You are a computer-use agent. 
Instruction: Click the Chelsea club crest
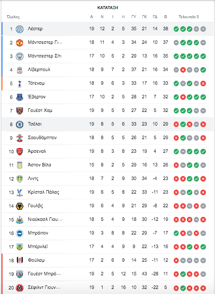click(20, 125)
